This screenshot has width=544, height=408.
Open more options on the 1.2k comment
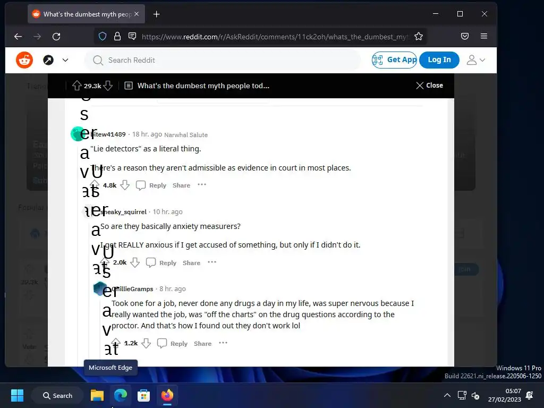223,343
